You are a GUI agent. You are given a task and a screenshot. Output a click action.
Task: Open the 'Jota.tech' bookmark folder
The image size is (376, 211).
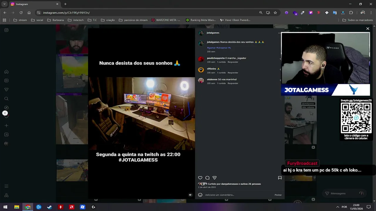[x=75, y=20]
